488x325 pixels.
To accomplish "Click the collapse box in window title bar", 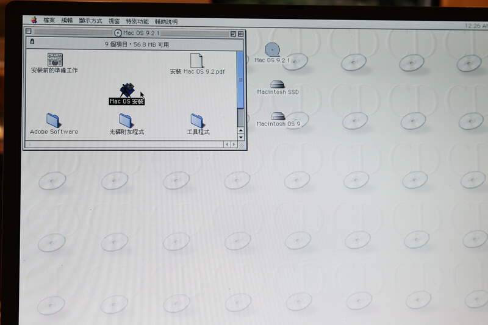I will 240,34.
